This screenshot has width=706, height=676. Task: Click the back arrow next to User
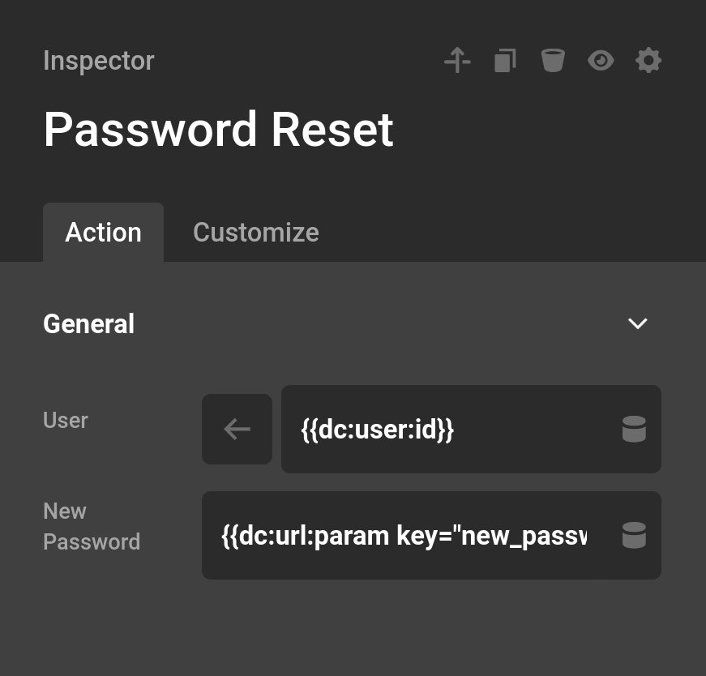point(237,429)
